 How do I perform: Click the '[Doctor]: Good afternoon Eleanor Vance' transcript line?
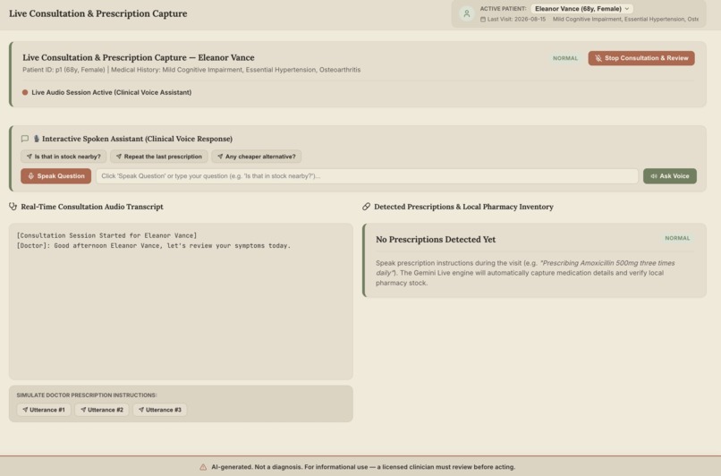(x=154, y=245)
